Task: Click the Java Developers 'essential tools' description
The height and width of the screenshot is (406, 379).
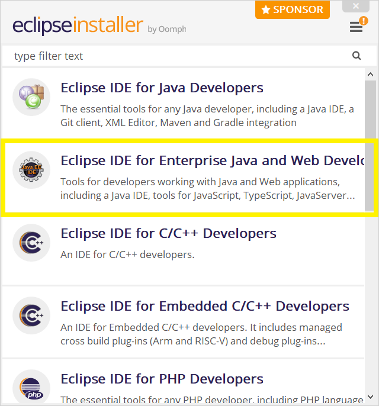Action: point(207,116)
